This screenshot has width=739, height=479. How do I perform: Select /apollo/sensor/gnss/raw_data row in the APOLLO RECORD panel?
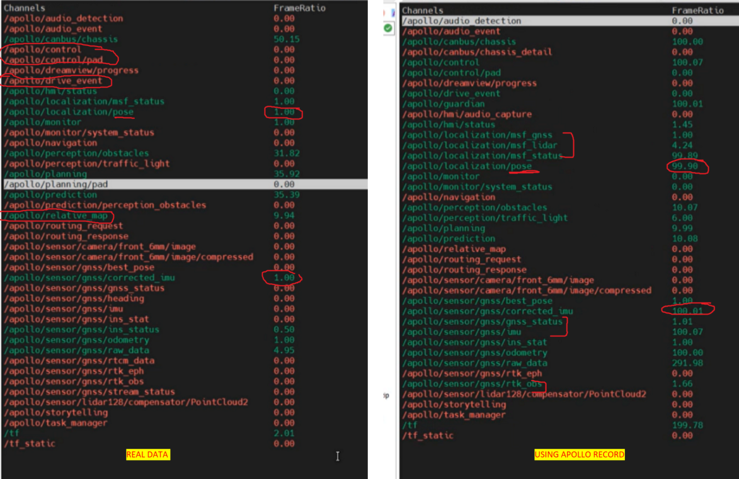474,363
